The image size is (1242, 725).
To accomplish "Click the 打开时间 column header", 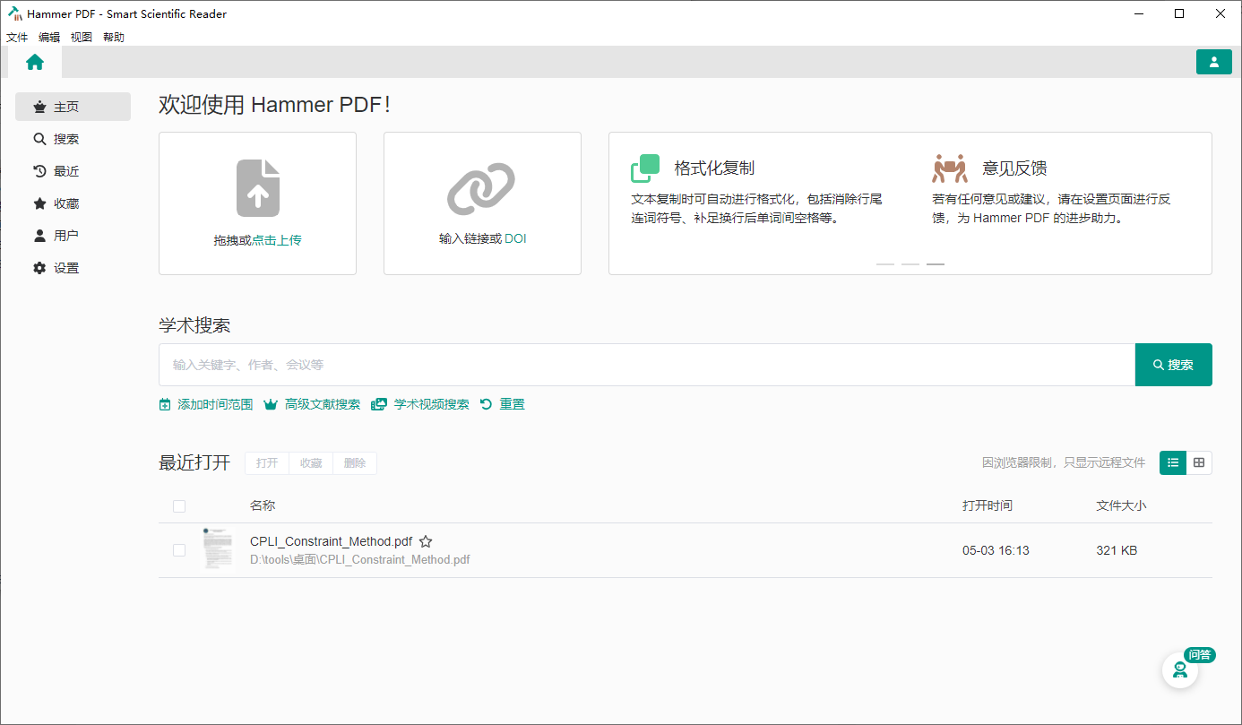I will [x=988, y=505].
